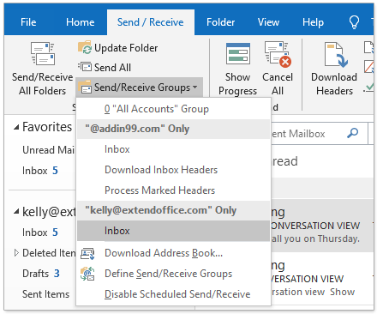Click Download Headers icon
This screenshot has width=377, height=314.
336,54
